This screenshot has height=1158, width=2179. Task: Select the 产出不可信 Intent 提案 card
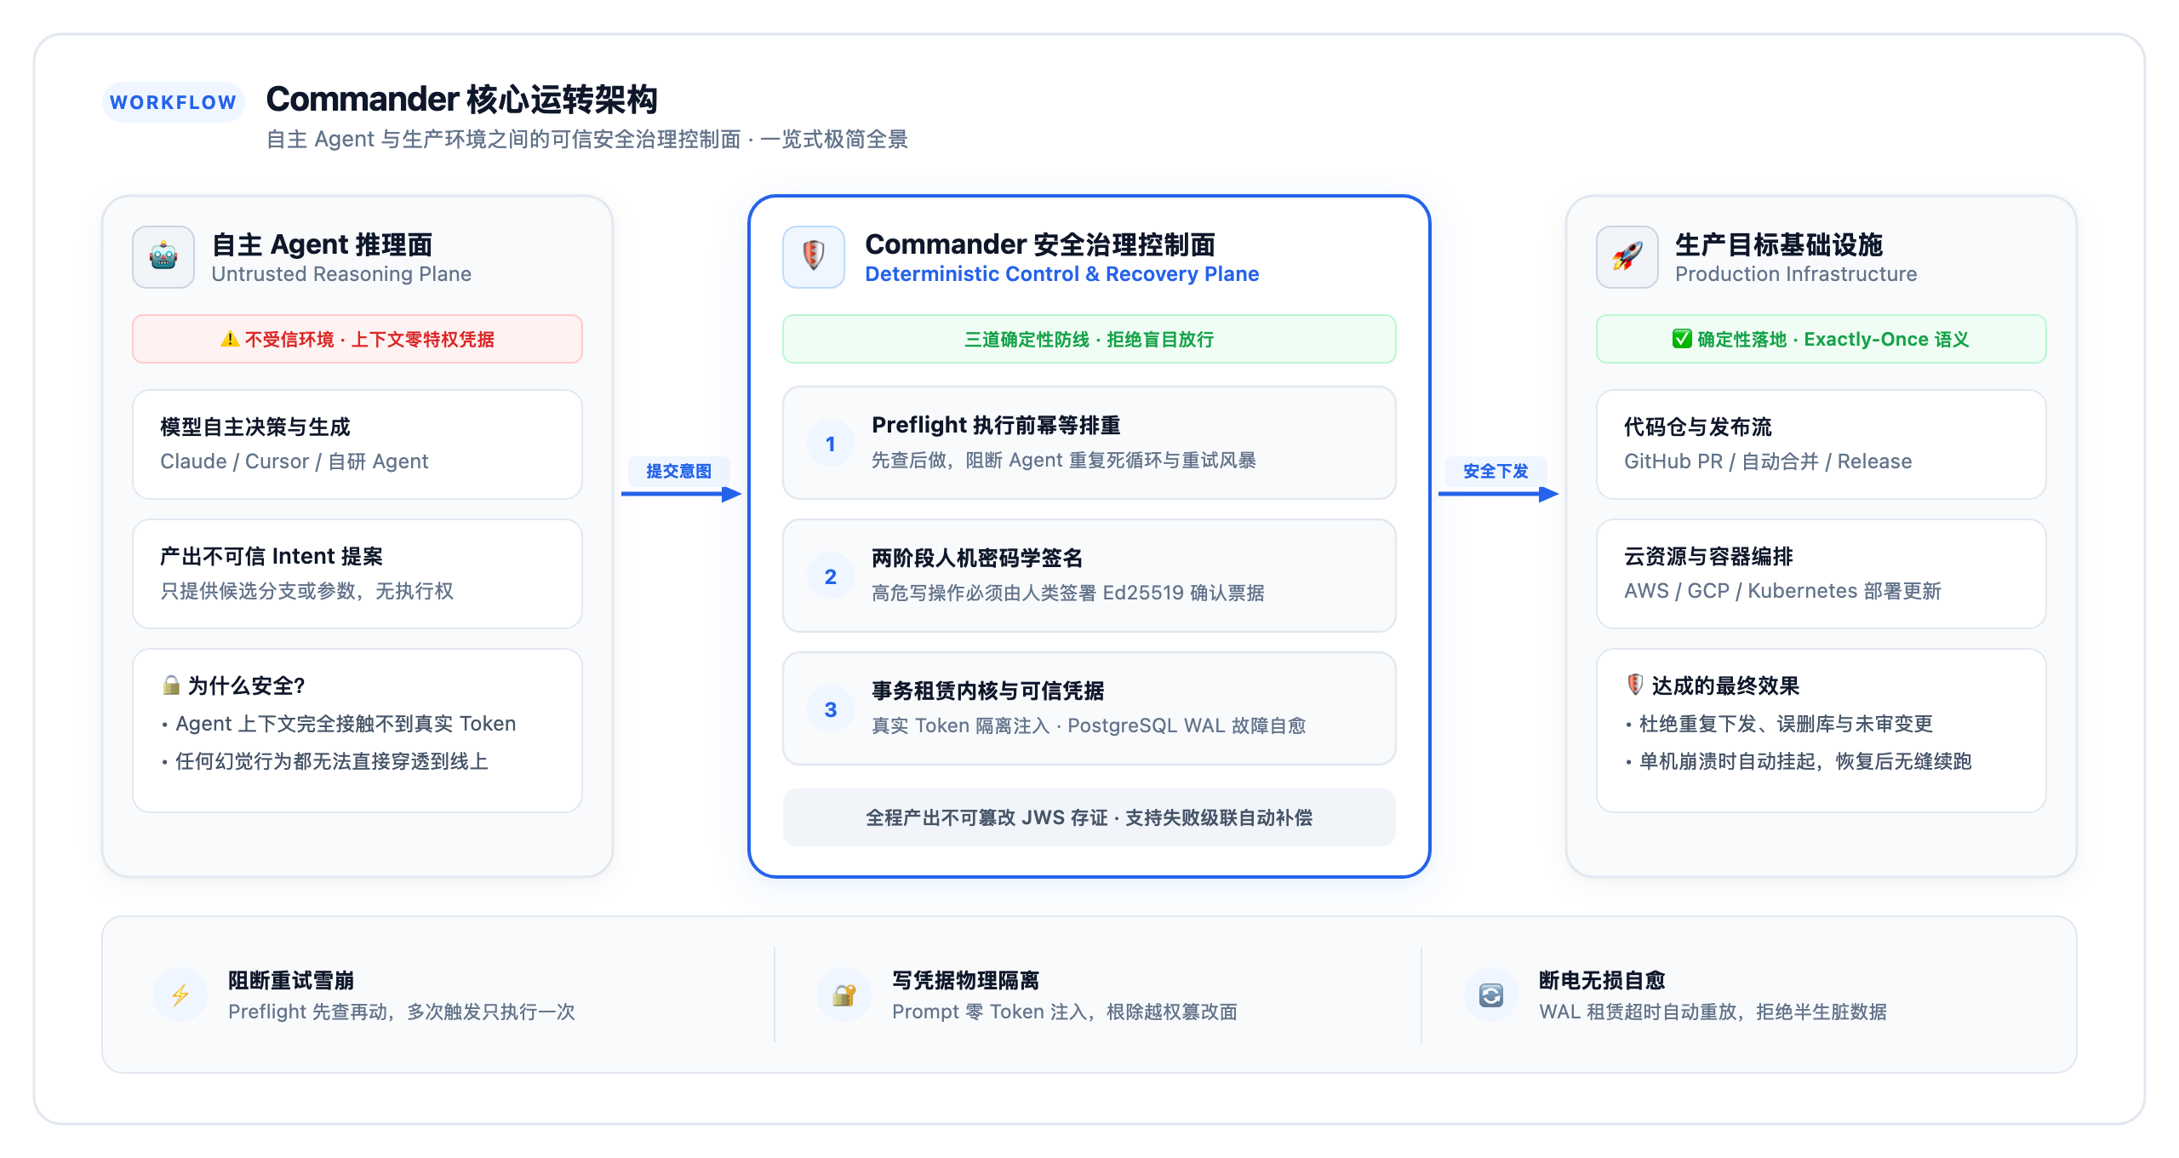357,574
